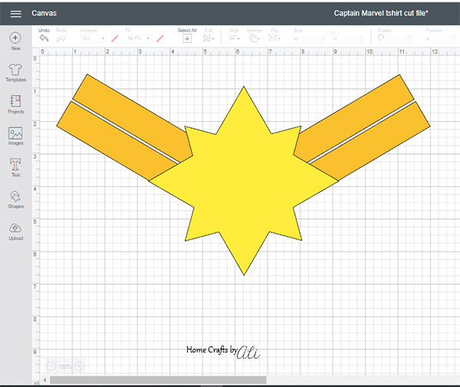Zoom out with the minus button
460x387 pixels.
pyautogui.click(x=51, y=366)
